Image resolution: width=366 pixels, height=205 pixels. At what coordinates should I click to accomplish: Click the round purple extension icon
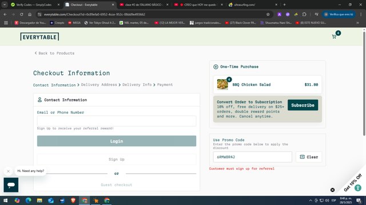[x=288, y=14]
